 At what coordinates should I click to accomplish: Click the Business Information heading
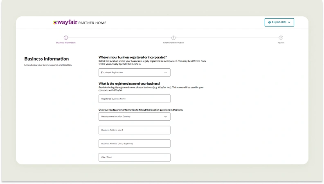click(x=47, y=59)
